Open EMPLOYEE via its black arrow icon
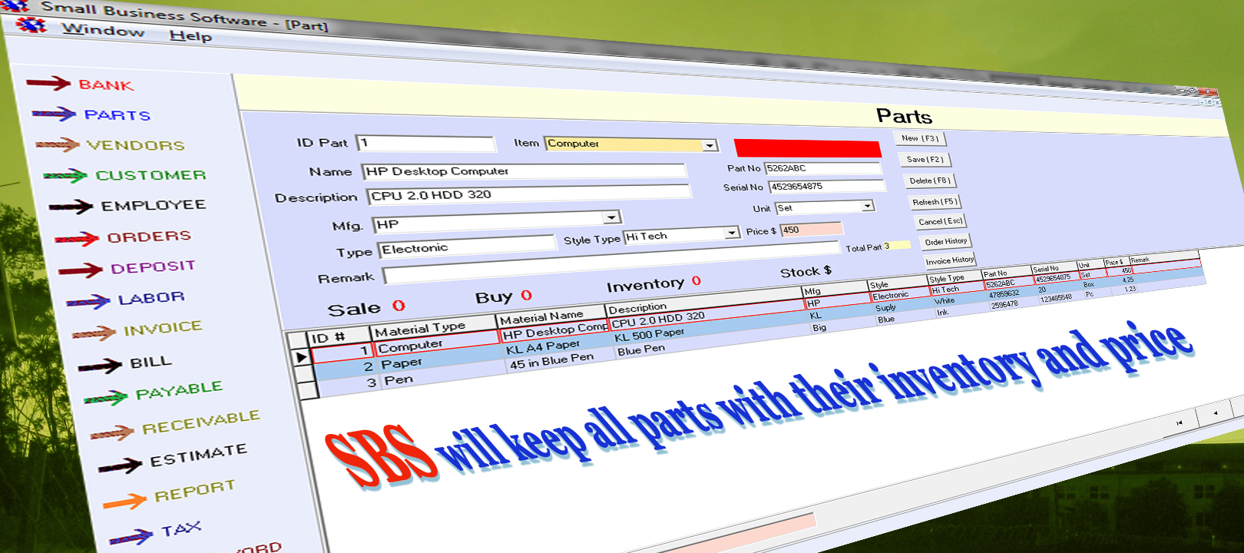Viewport: 1244px width, 553px height. (x=71, y=207)
